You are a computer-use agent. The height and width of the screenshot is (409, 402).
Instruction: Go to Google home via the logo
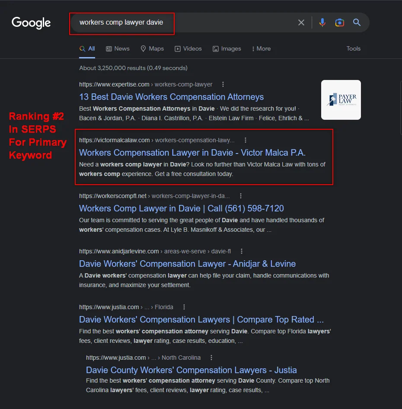31,23
